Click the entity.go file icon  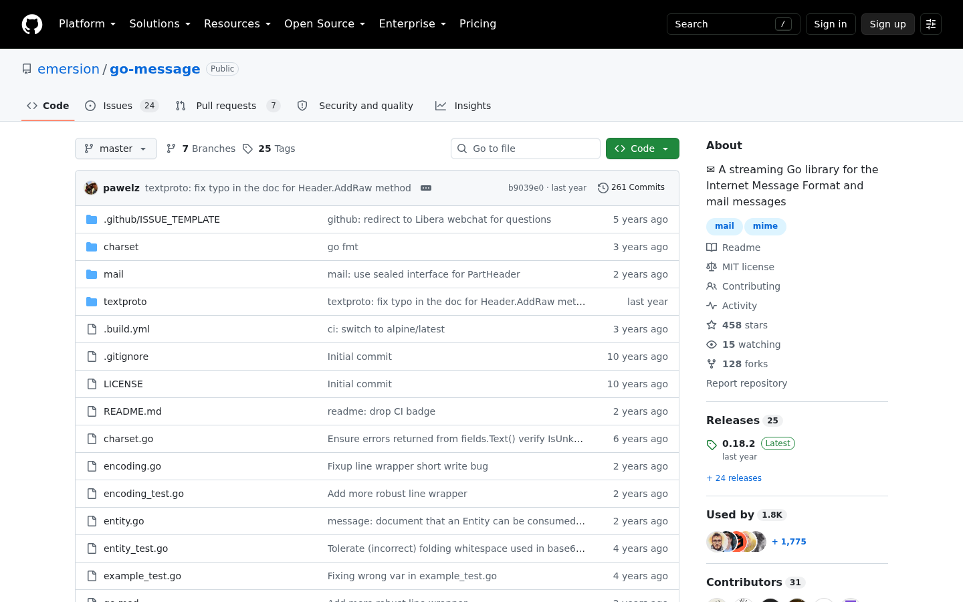(92, 521)
